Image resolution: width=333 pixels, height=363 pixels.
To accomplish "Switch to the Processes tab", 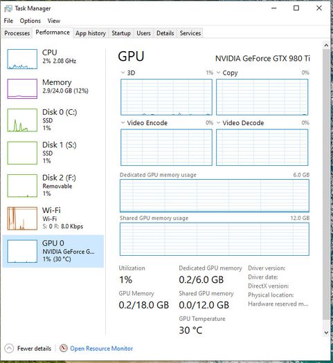I will point(17,33).
